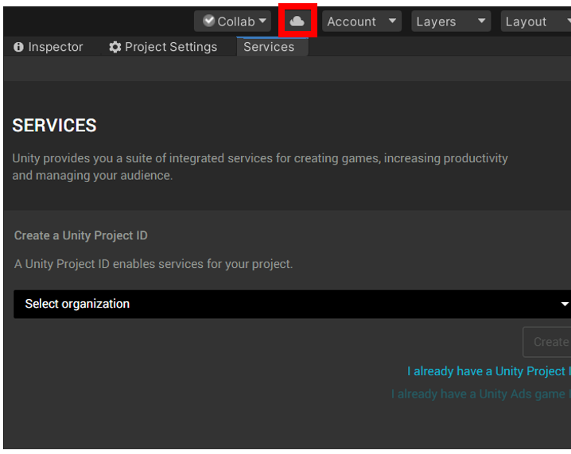Open the Layers dropdown

[451, 21]
